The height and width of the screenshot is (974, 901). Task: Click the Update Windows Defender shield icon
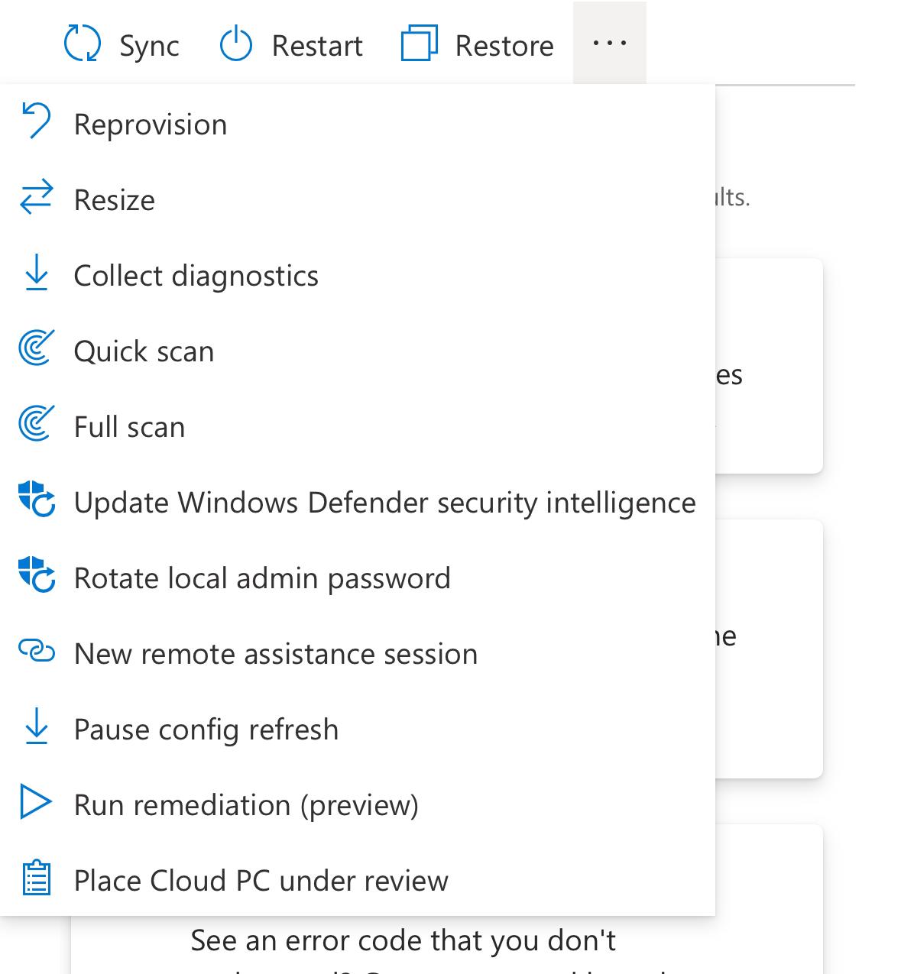pos(37,500)
